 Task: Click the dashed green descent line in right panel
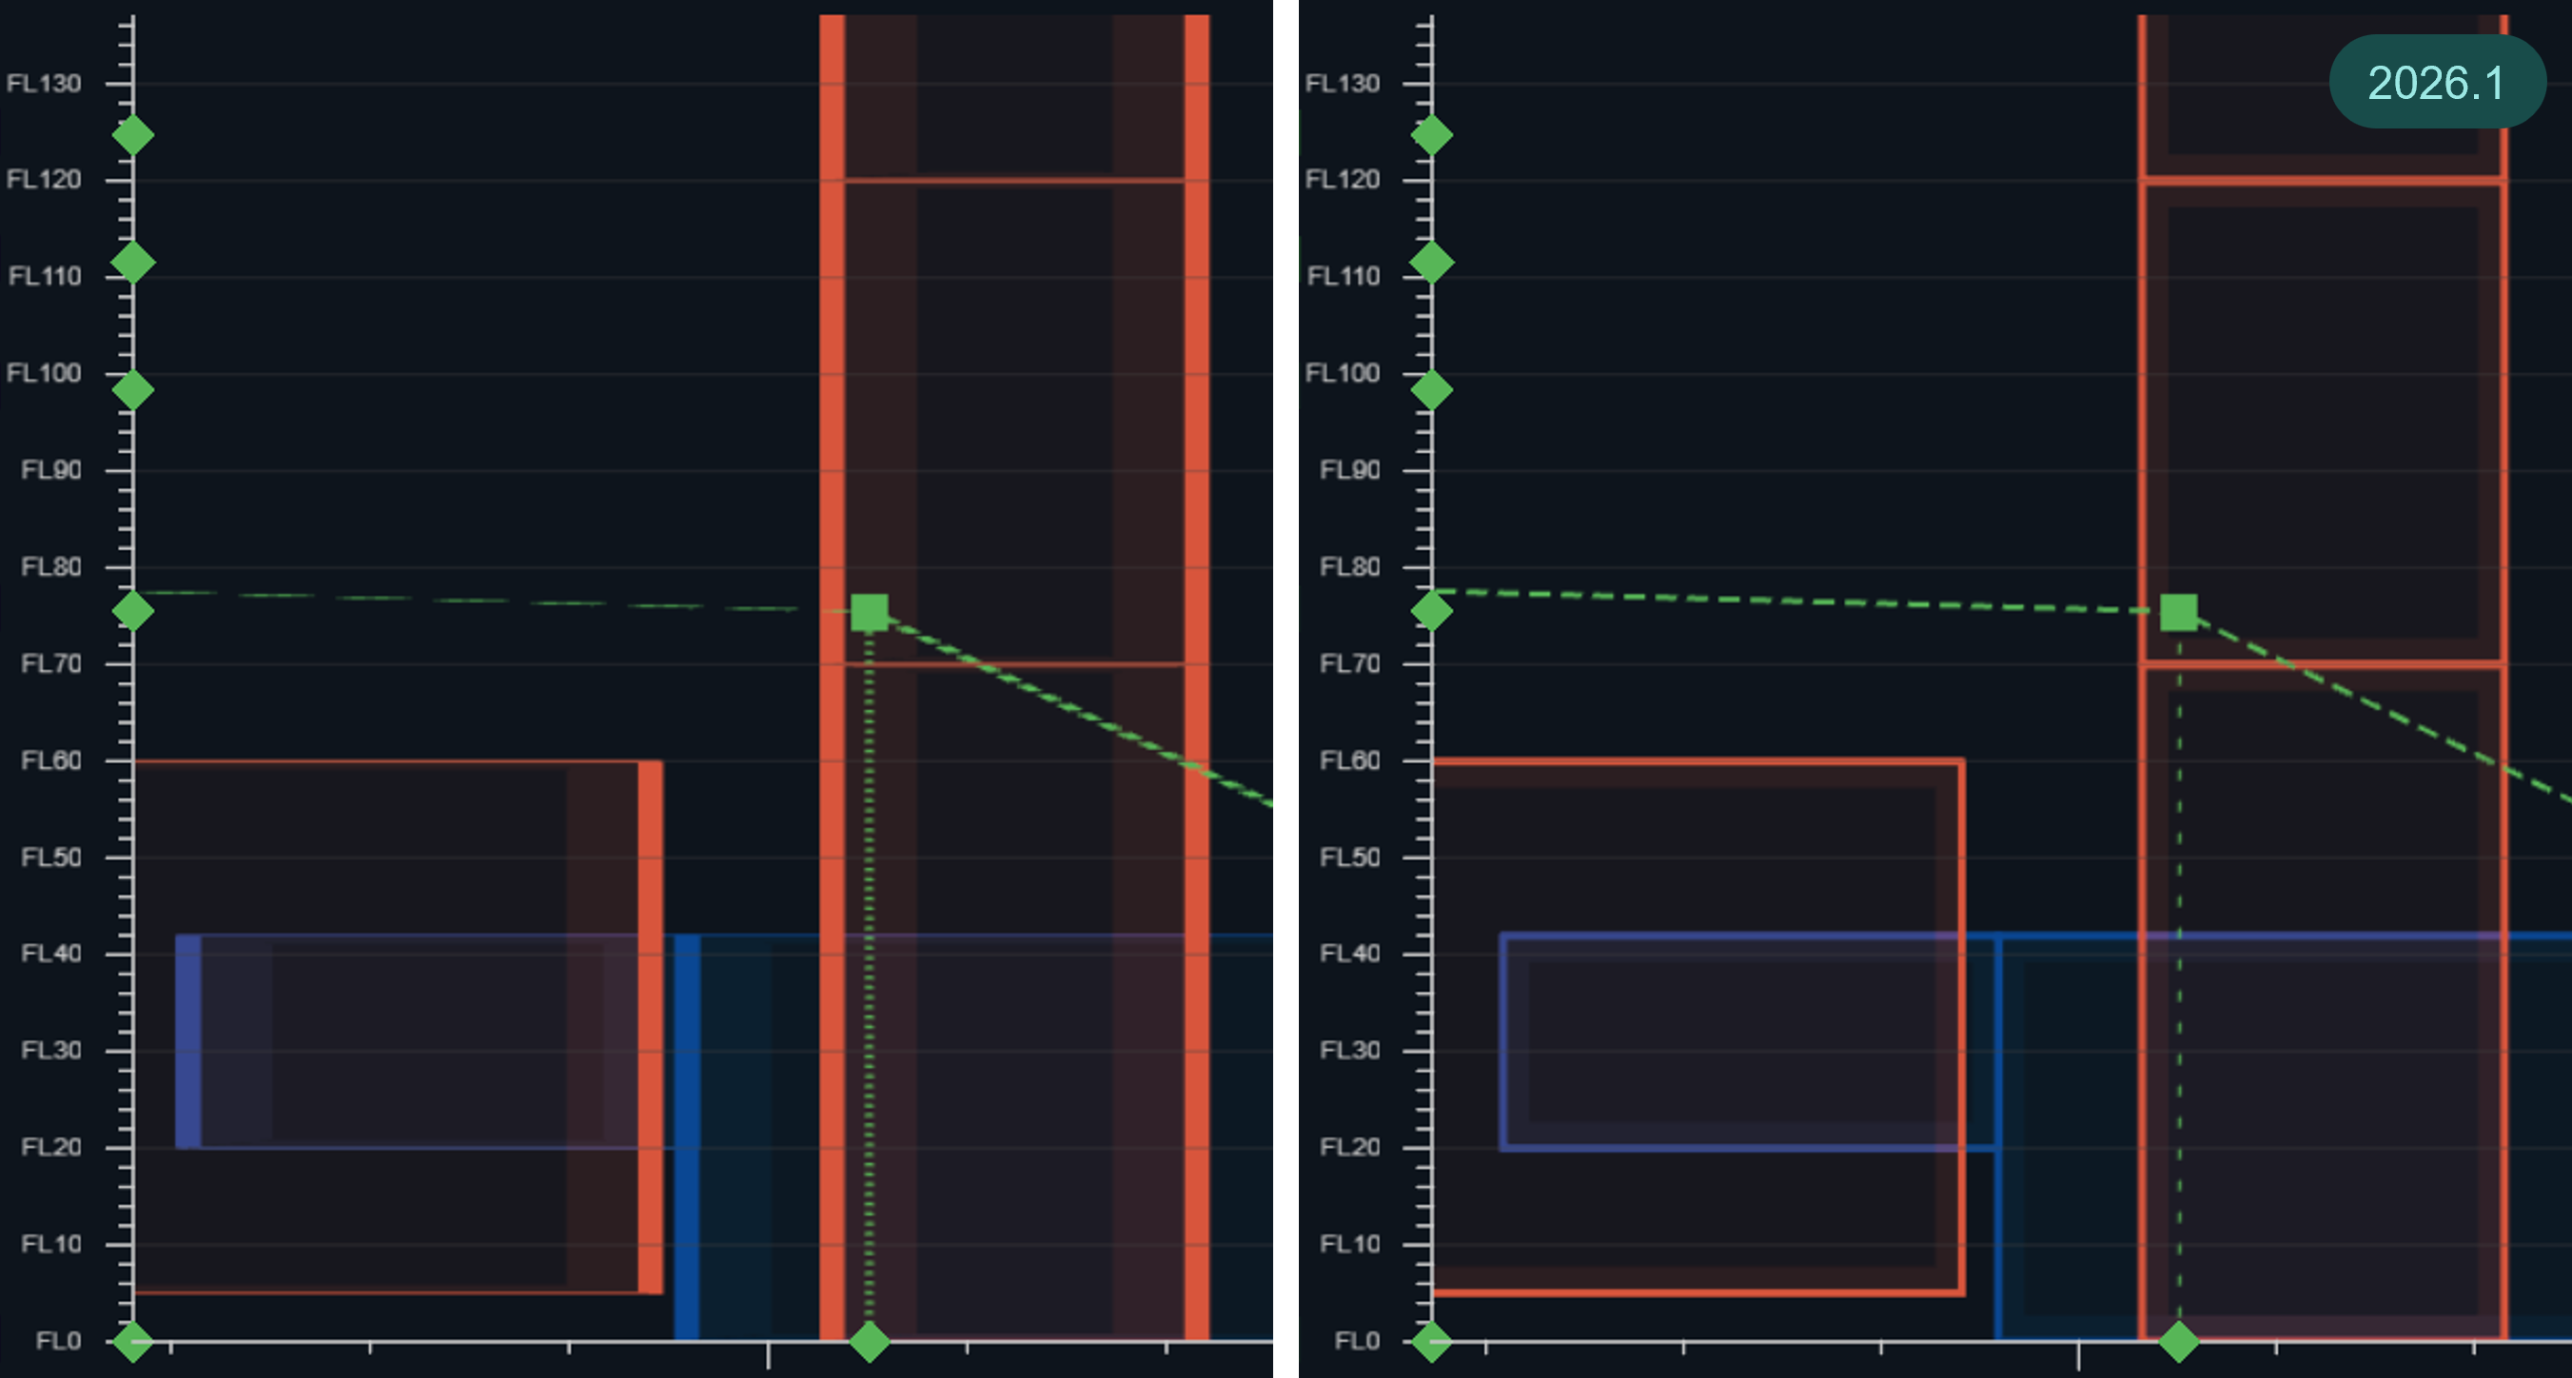pos(2382,708)
